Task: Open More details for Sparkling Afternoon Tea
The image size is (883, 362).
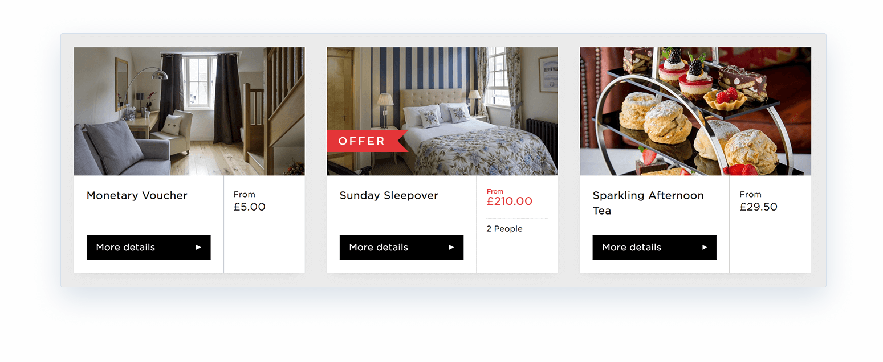Action: click(654, 247)
